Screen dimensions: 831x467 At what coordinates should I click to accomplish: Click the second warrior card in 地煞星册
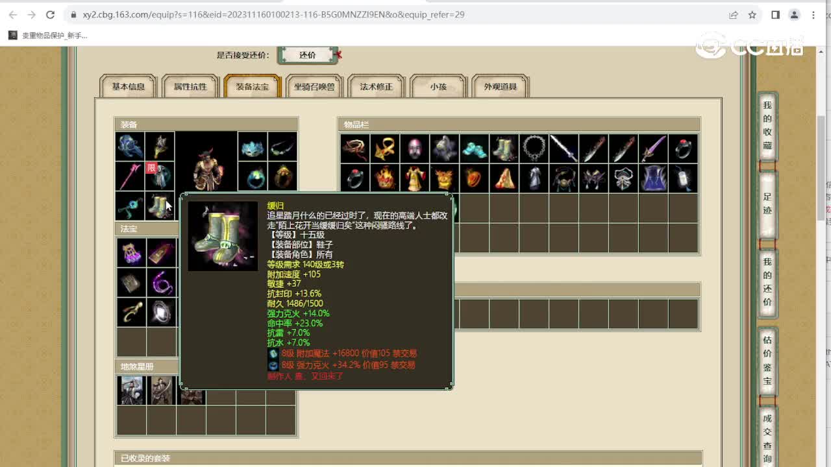coord(161,390)
